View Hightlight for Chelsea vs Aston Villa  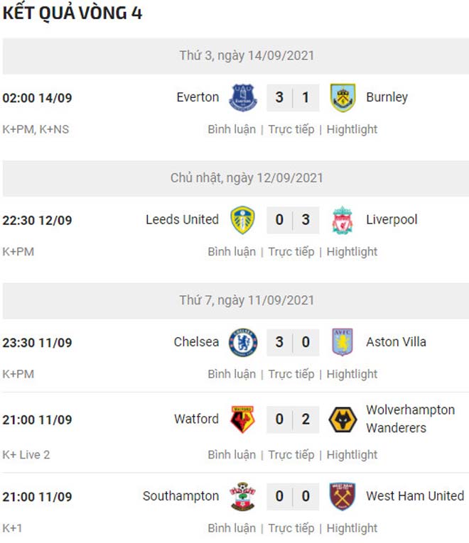click(352, 374)
